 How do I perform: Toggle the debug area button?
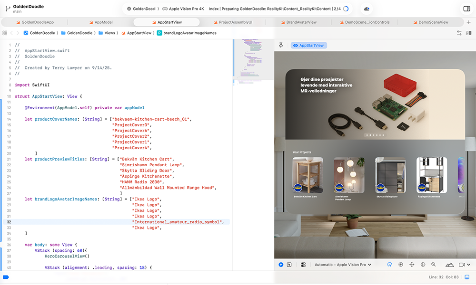click(467, 277)
